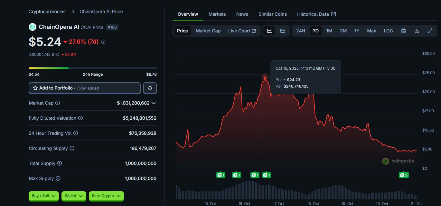This screenshot has width=441, height=206.
Task: Click the 24h Range progress bar
Action: tap(92, 68)
